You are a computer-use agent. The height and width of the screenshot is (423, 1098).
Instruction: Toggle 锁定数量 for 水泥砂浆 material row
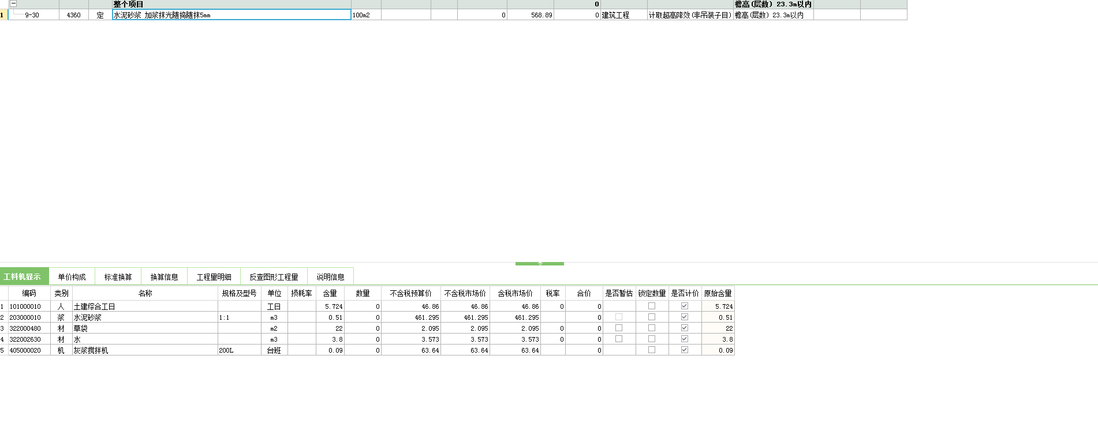click(x=652, y=317)
